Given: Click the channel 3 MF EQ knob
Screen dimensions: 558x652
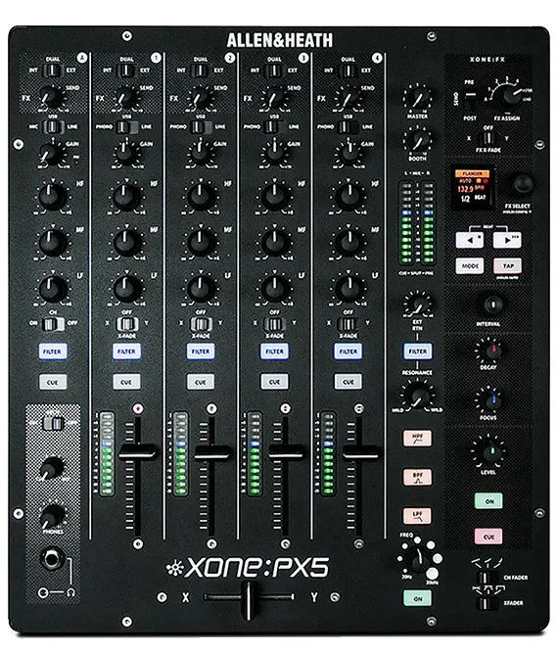Looking at the screenshot, I should tap(274, 242).
